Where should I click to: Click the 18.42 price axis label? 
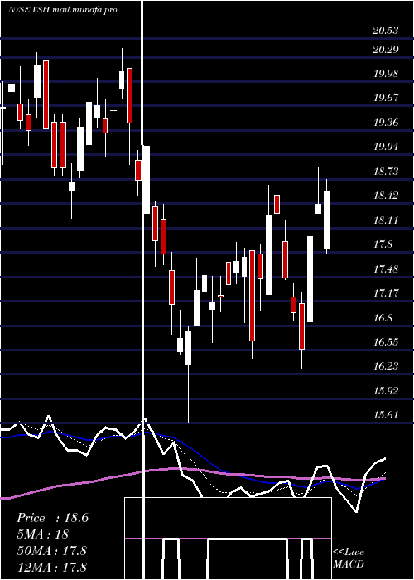pos(386,196)
